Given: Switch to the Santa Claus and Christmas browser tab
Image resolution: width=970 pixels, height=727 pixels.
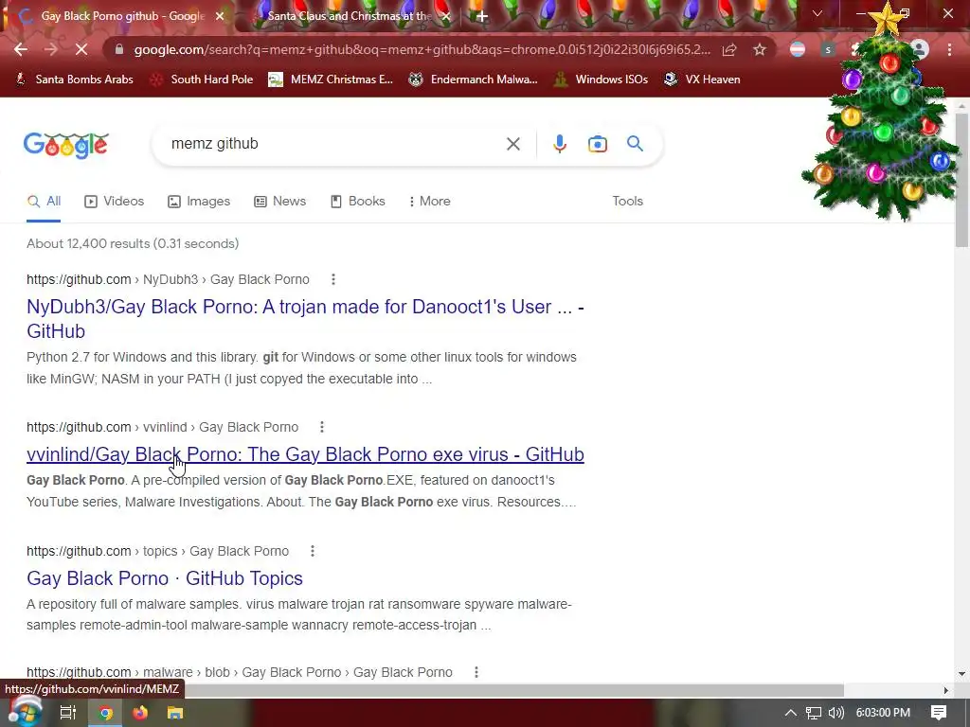Looking at the screenshot, I should tap(350, 16).
